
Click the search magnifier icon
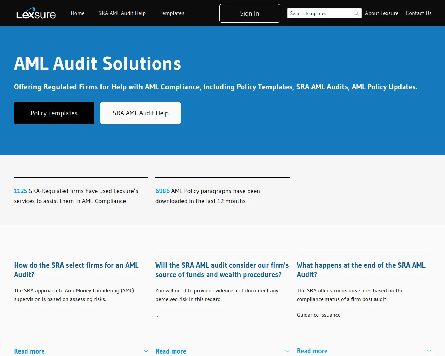[x=356, y=13]
